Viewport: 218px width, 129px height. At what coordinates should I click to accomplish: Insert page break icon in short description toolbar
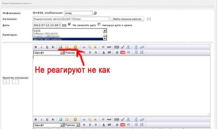pyautogui.click(x=136, y=47)
